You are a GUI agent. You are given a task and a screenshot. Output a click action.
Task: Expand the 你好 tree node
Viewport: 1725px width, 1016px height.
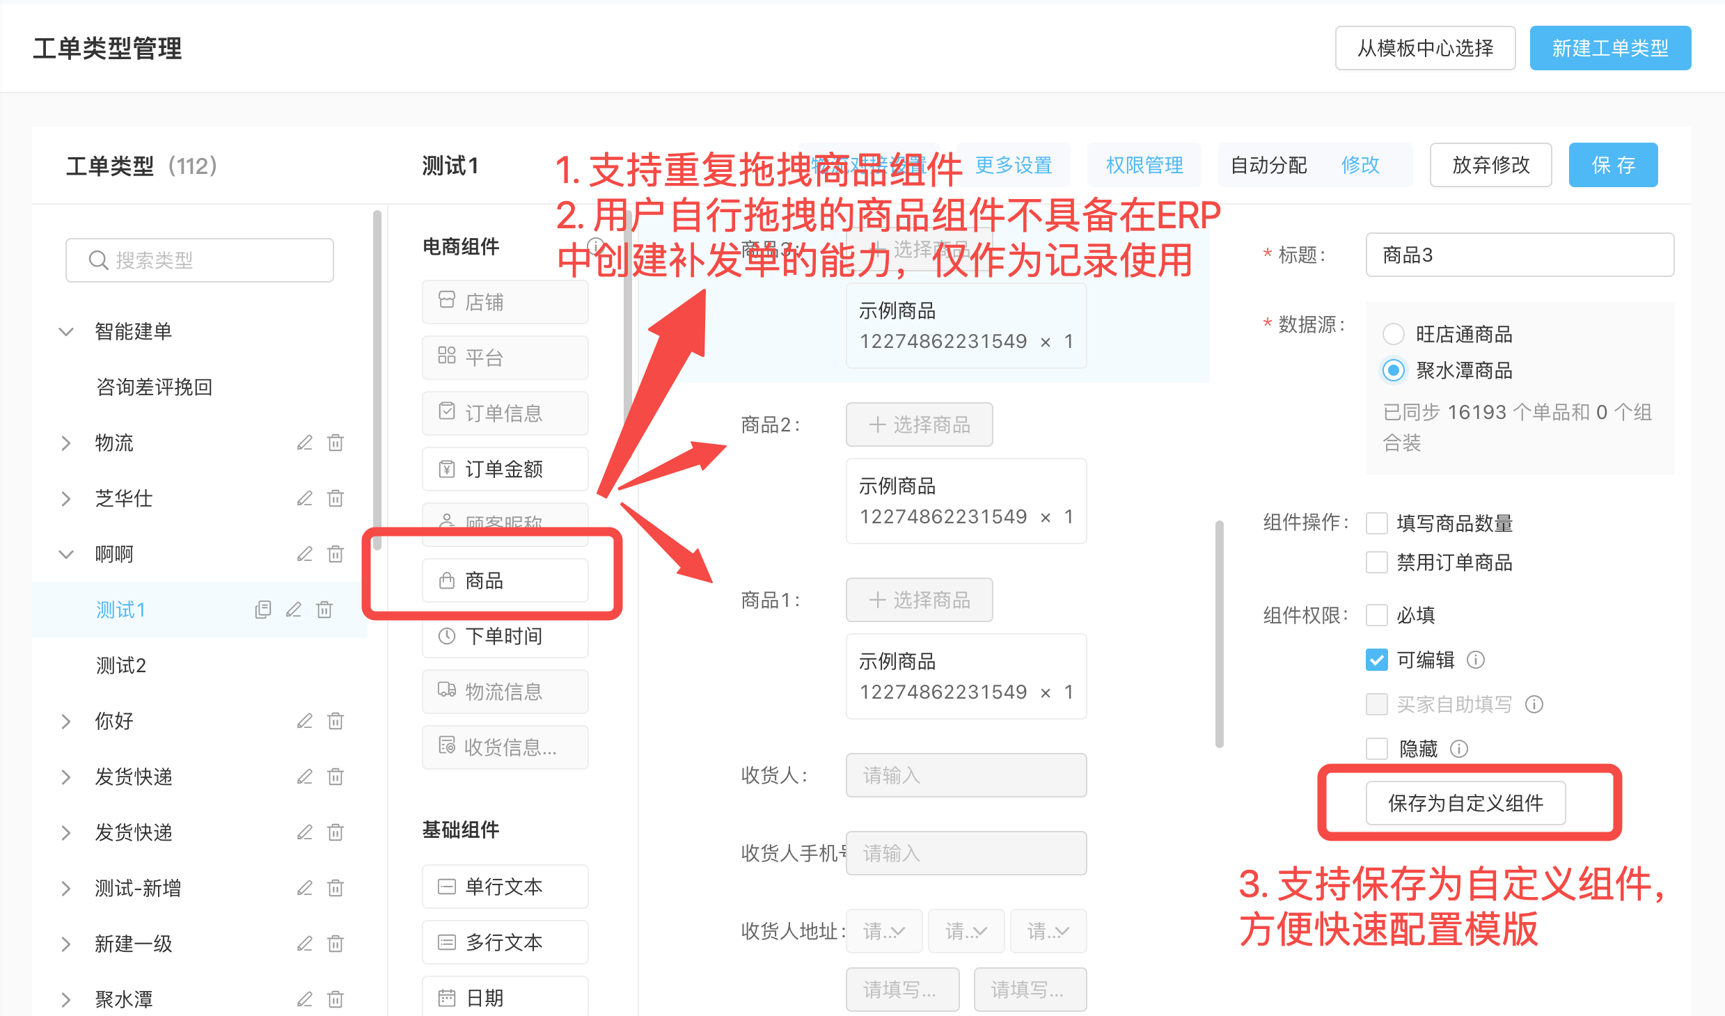coord(66,721)
